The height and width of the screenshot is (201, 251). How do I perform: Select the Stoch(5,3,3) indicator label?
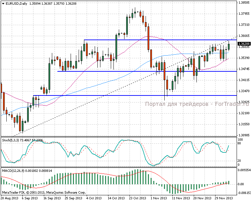11,139
